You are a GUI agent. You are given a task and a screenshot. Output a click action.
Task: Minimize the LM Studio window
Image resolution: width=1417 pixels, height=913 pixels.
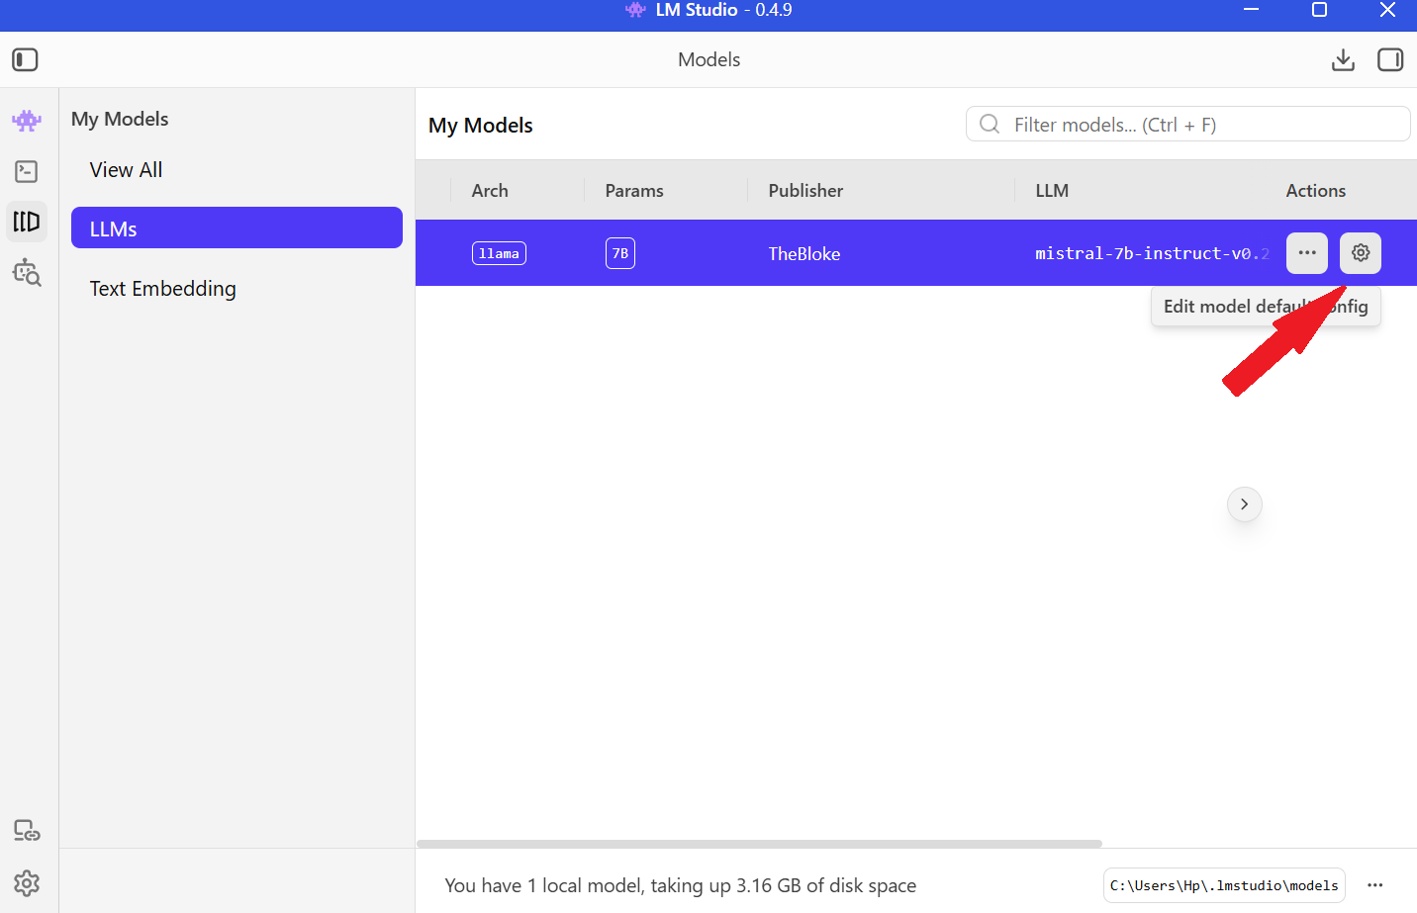(x=1251, y=10)
